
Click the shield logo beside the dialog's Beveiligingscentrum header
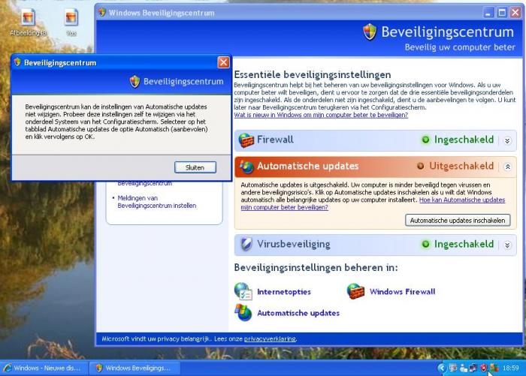pos(135,82)
